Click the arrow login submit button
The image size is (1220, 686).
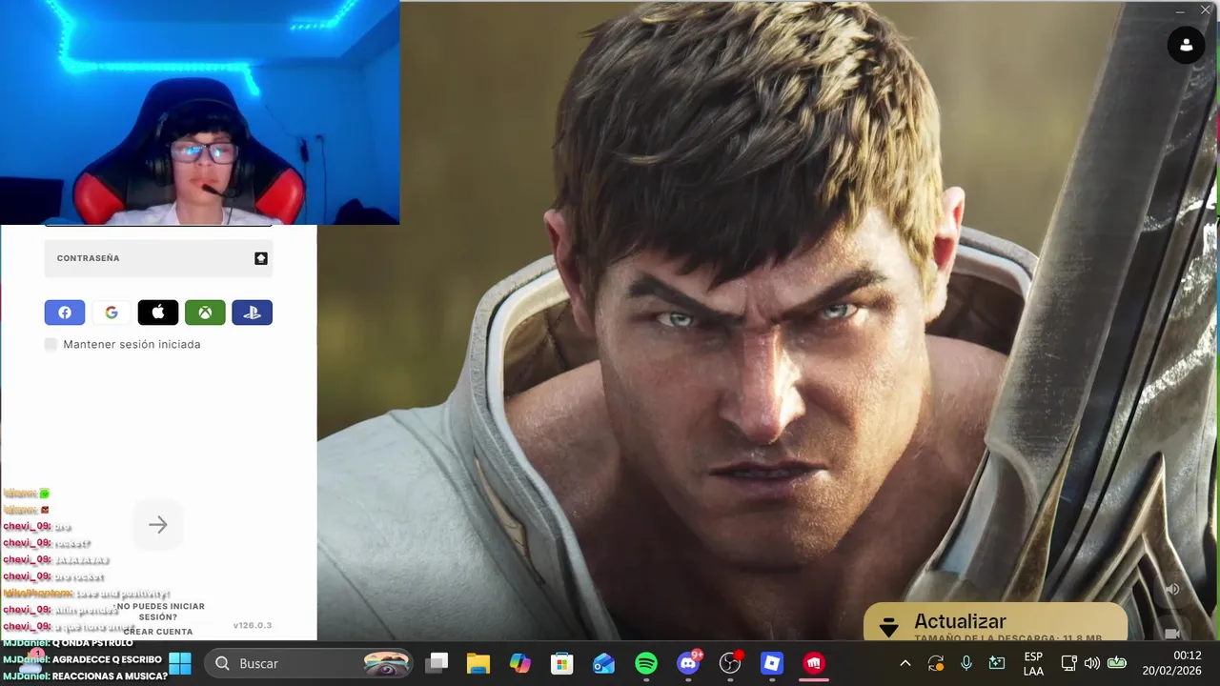(158, 524)
